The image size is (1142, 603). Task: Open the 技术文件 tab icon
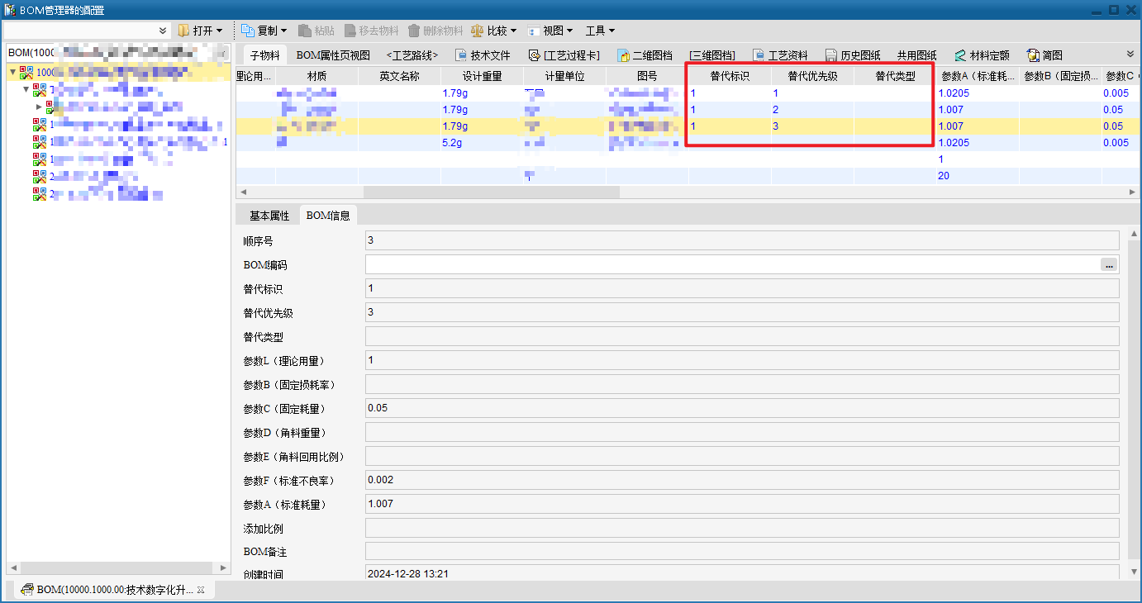pos(461,55)
